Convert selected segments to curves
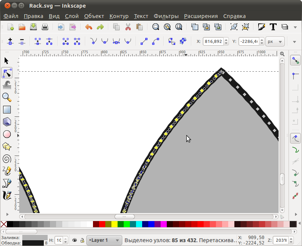302x246 pixels. (x=156, y=41)
